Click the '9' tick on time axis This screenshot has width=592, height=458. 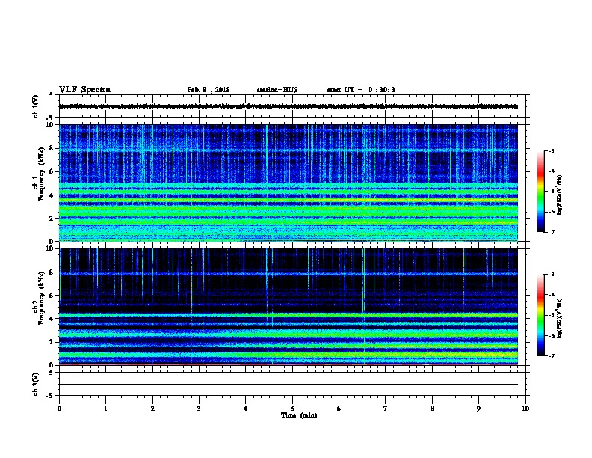(x=478, y=408)
